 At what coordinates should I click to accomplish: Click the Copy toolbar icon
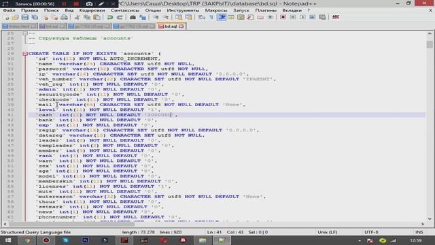(x=87, y=18)
